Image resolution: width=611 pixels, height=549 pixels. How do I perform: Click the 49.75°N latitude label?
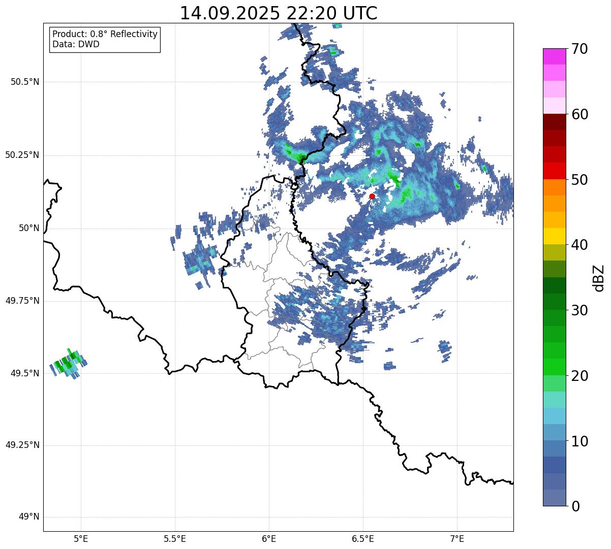point(22,301)
